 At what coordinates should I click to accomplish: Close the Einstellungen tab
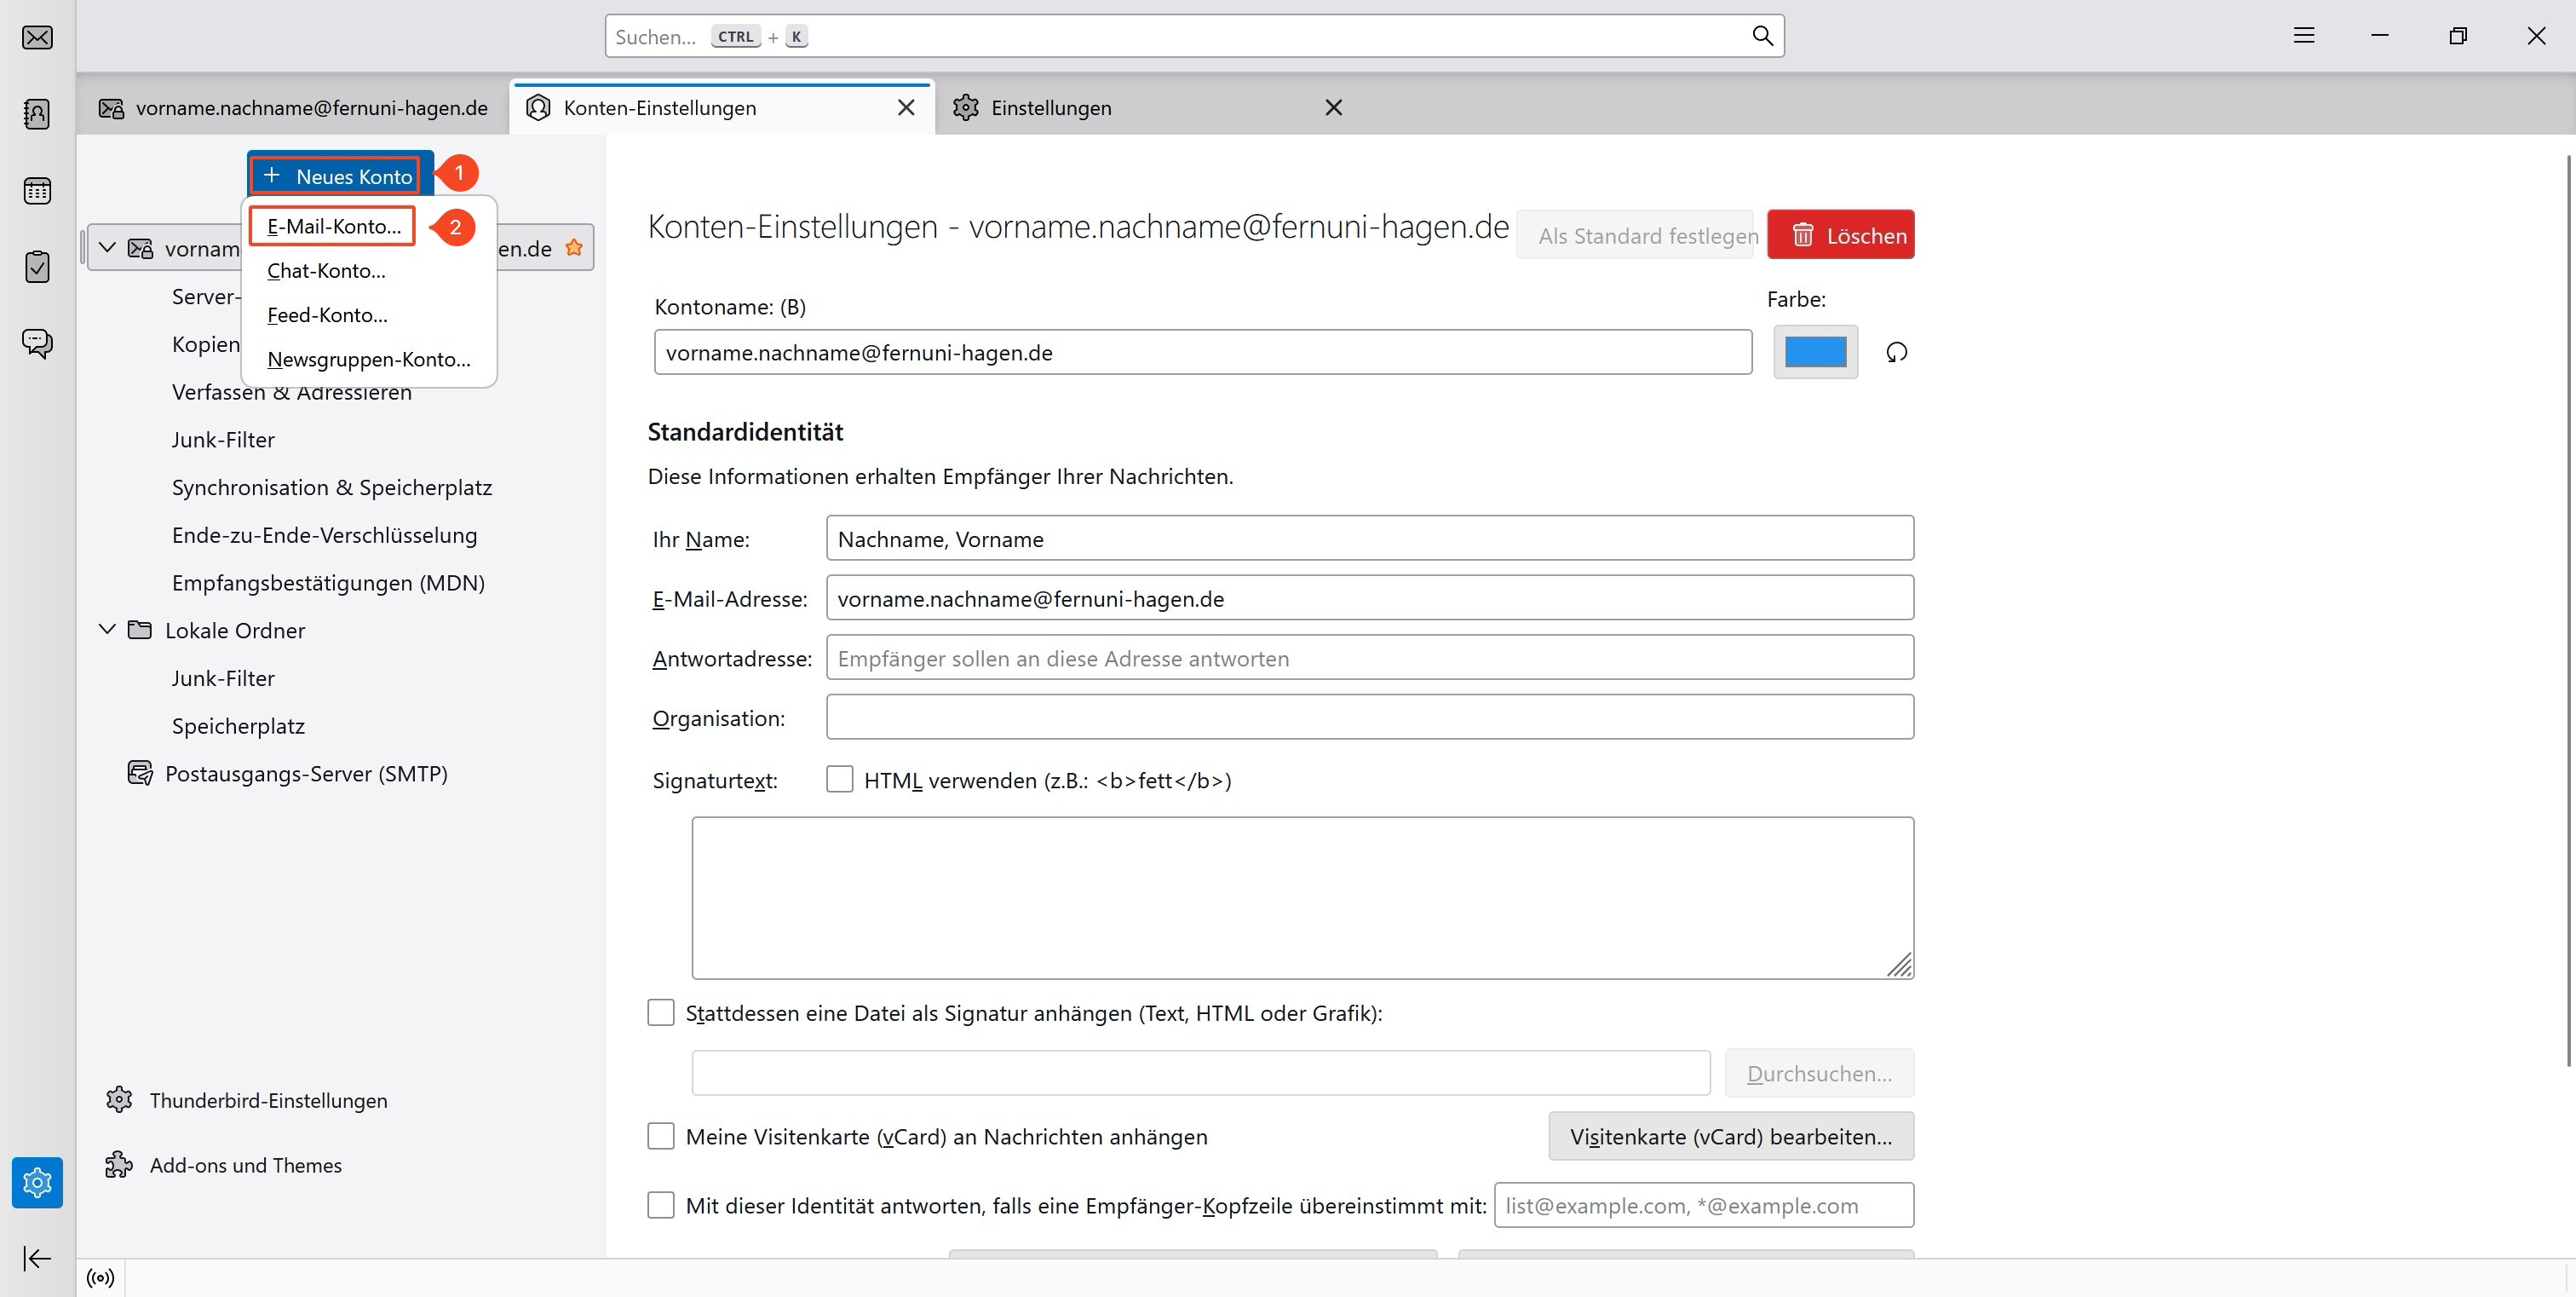pos(1333,107)
